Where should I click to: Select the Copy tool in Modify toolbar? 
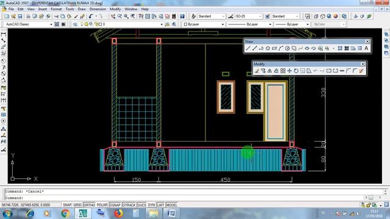[263, 71]
